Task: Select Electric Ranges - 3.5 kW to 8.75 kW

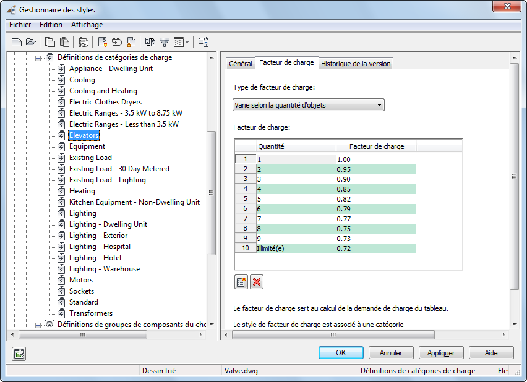Action: [x=126, y=113]
